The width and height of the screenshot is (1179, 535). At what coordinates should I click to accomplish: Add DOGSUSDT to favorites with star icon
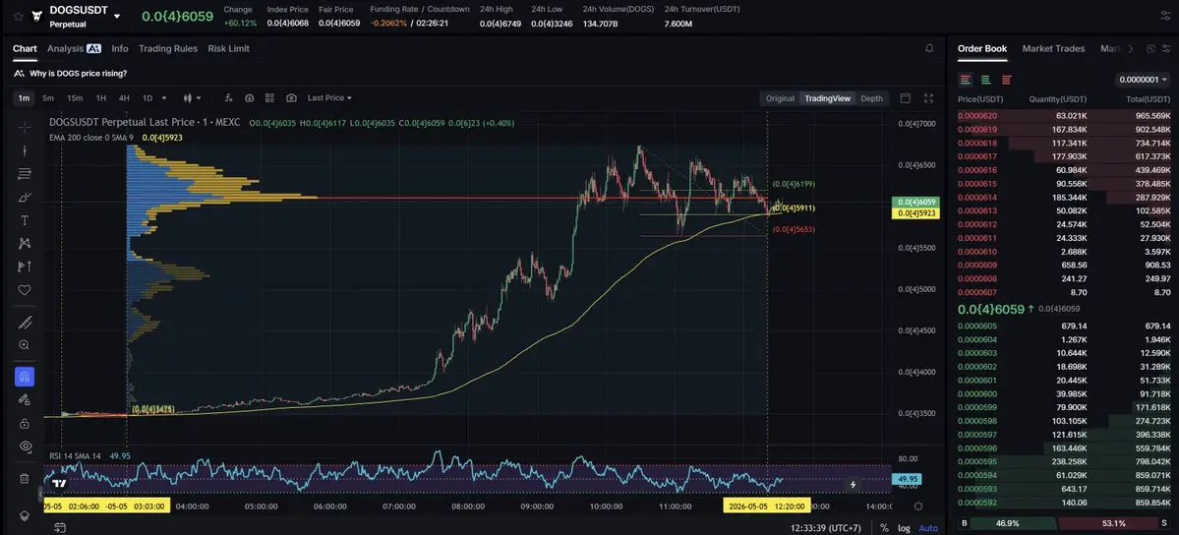pyautogui.click(x=18, y=15)
